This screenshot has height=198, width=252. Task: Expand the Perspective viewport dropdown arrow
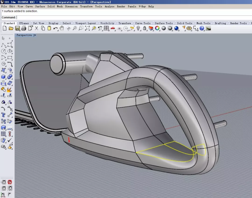pos(35,35)
